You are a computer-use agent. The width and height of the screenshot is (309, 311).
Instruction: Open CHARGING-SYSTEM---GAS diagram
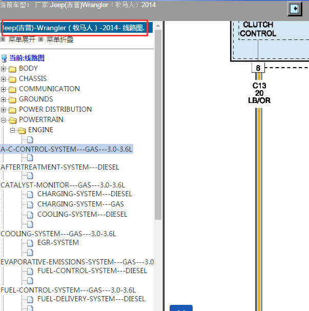point(80,204)
